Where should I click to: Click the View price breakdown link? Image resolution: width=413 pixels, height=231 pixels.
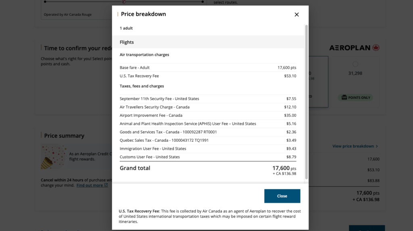click(353, 146)
